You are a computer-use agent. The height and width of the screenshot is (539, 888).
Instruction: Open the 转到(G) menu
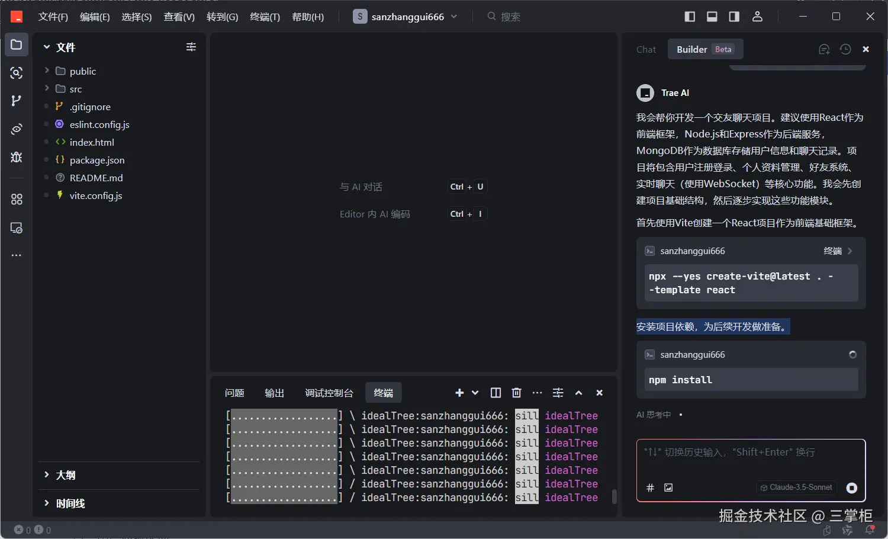pos(223,17)
